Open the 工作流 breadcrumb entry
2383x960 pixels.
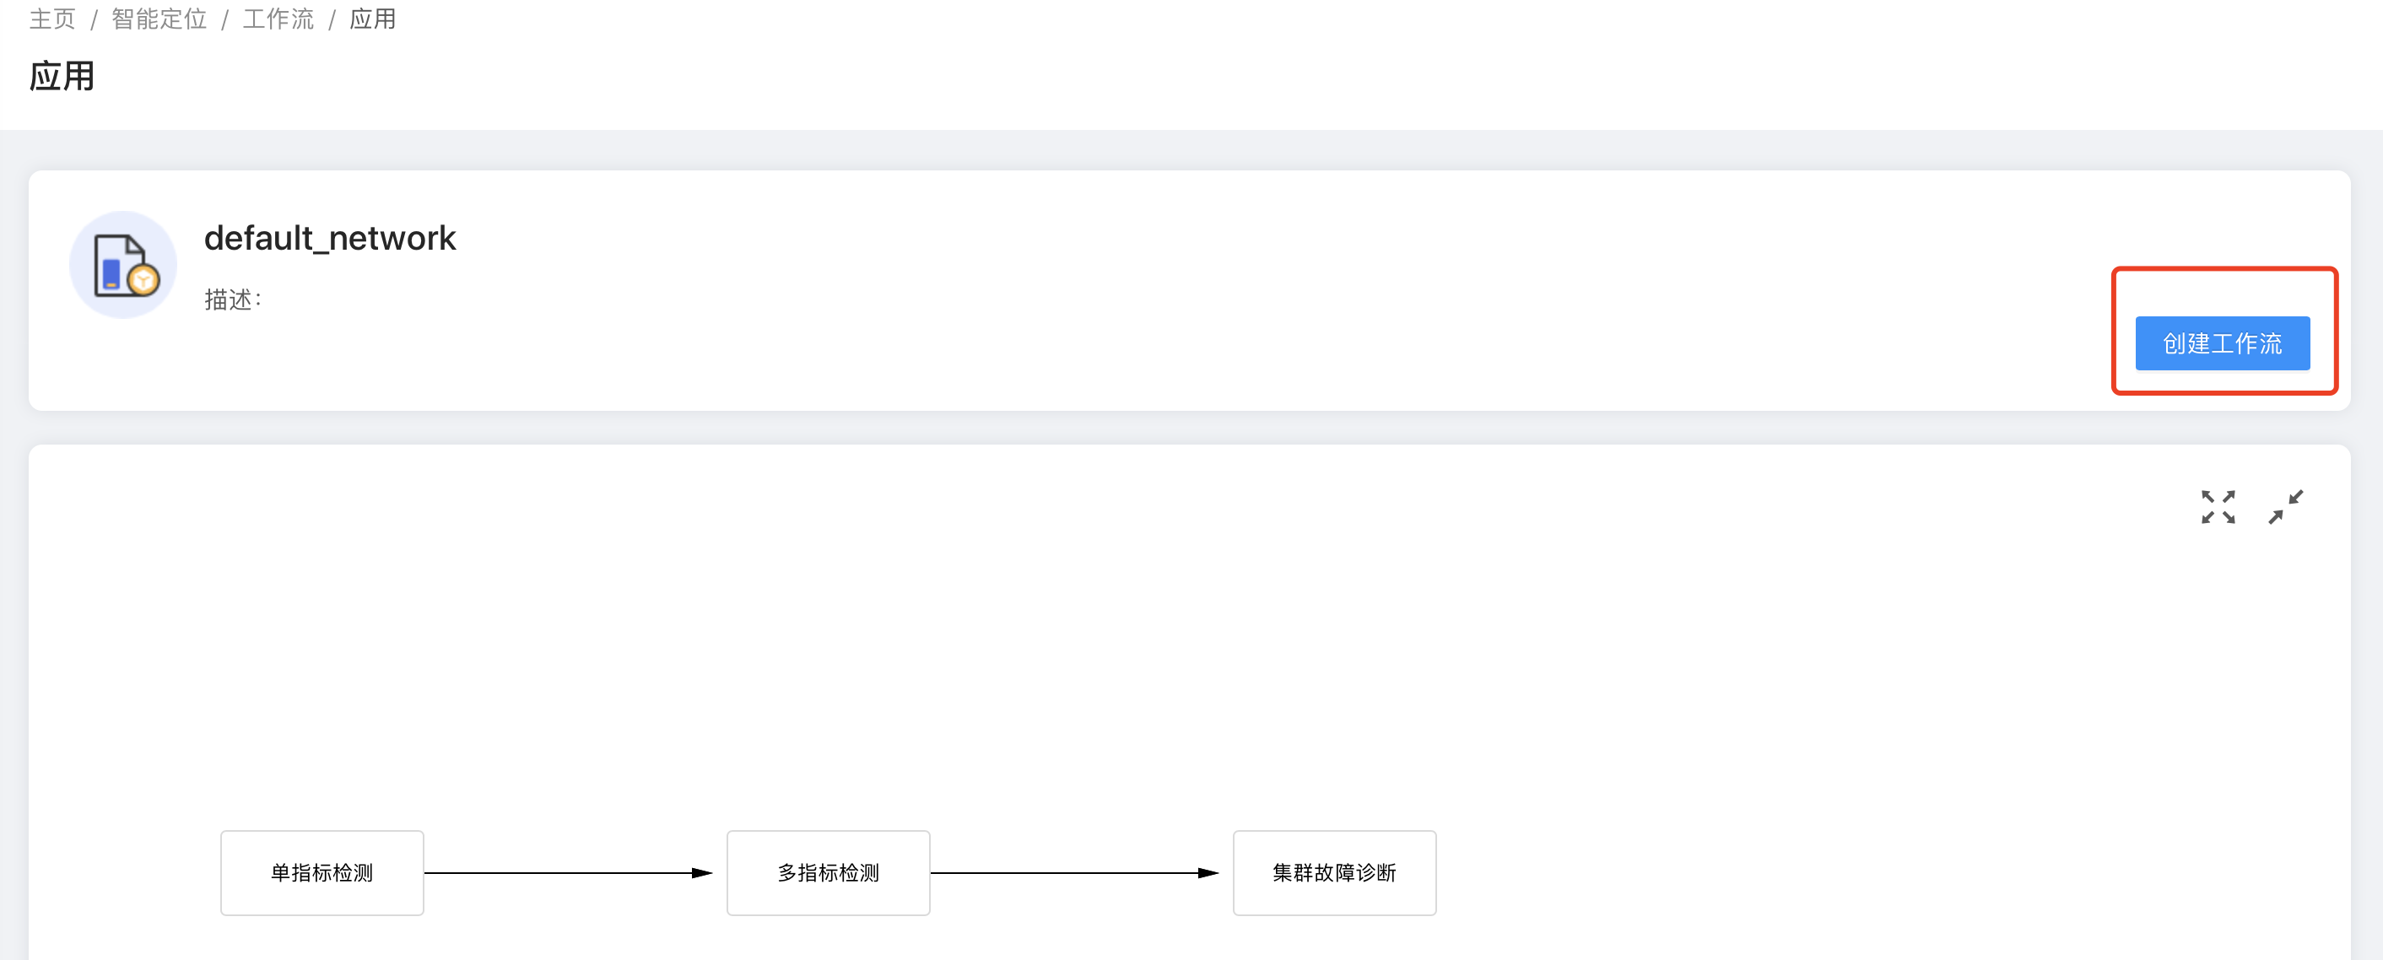pos(278,19)
